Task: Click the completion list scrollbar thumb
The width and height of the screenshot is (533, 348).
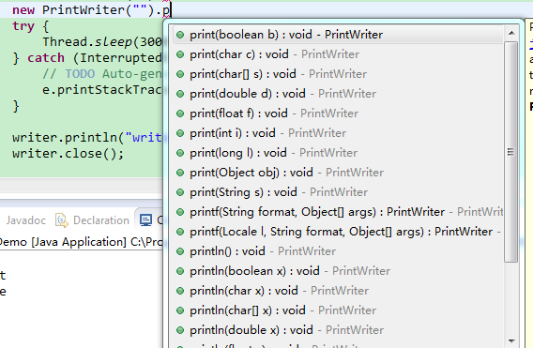Action: (511, 152)
